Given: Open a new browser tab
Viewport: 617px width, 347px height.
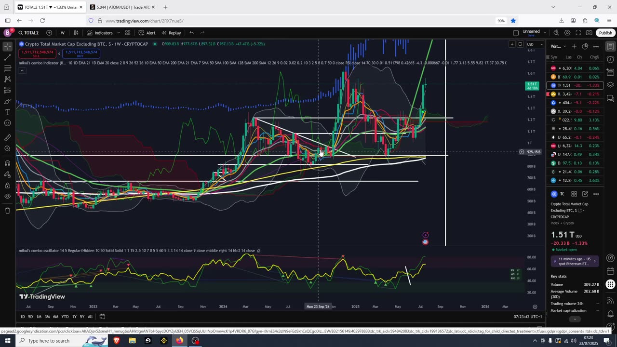Looking at the screenshot, I should click(165, 7).
